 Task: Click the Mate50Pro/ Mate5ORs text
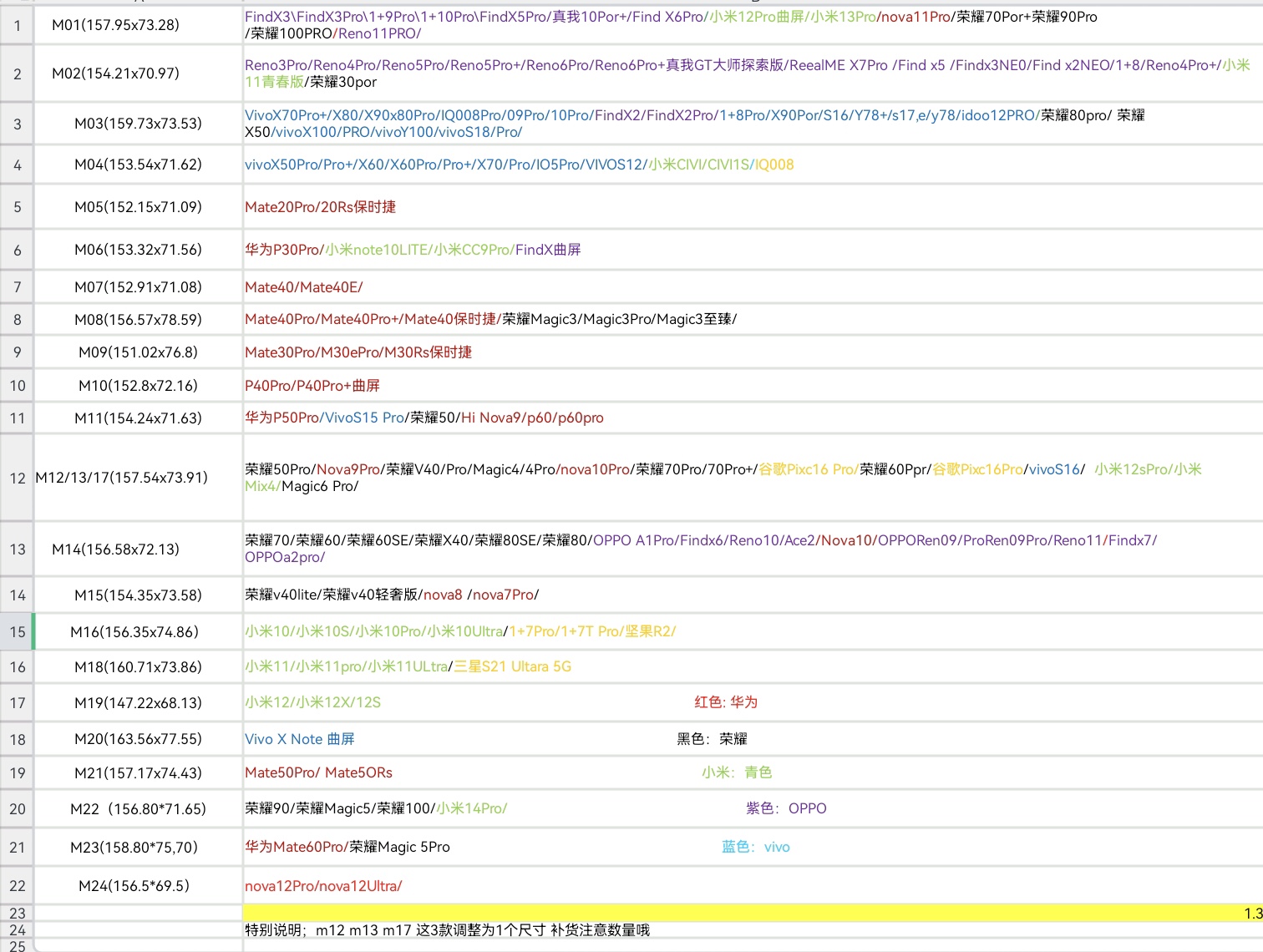pyautogui.click(x=318, y=773)
